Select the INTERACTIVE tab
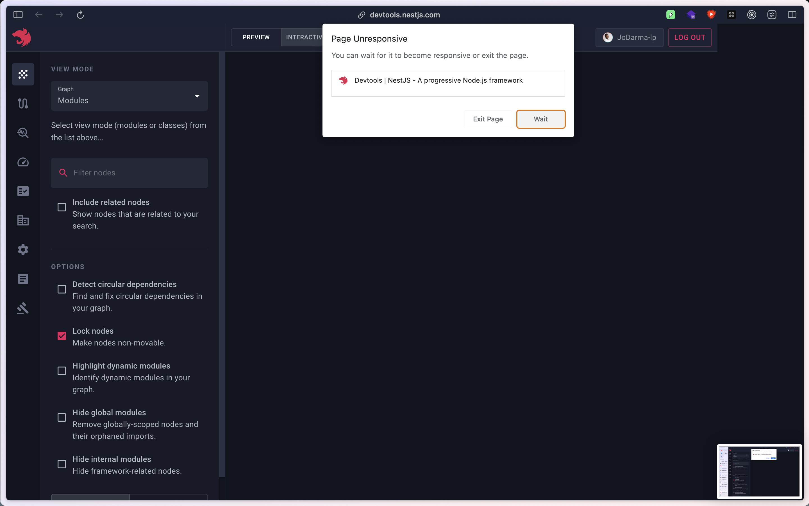Image resolution: width=809 pixels, height=506 pixels. tap(303, 37)
